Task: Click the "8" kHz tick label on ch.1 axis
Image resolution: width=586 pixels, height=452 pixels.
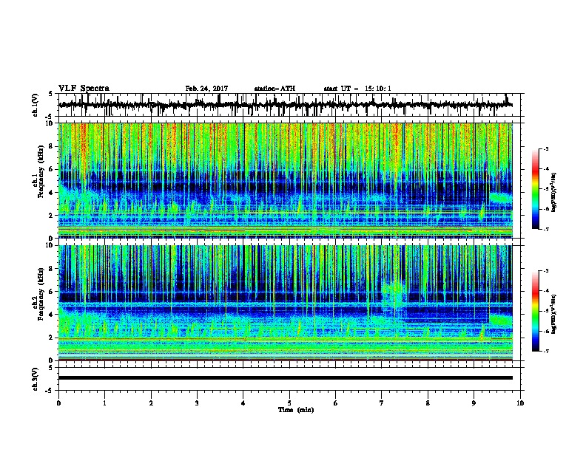Action: (x=52, y=146)
